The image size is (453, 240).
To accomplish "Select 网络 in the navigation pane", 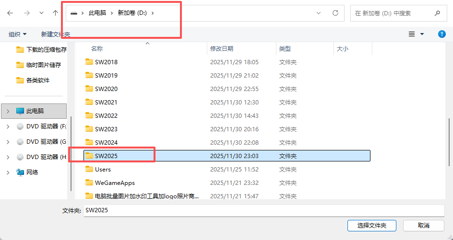I will [27, 172].
